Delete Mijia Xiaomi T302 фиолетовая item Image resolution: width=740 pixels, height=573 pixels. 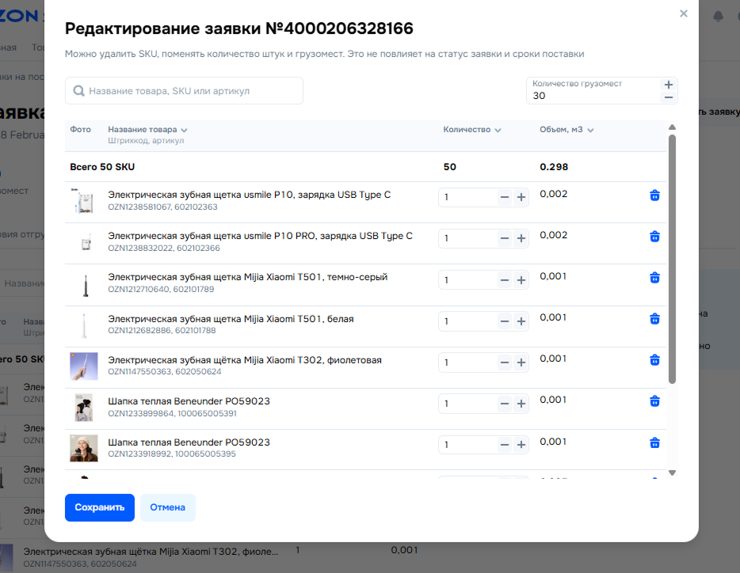[x=654, y=359]
